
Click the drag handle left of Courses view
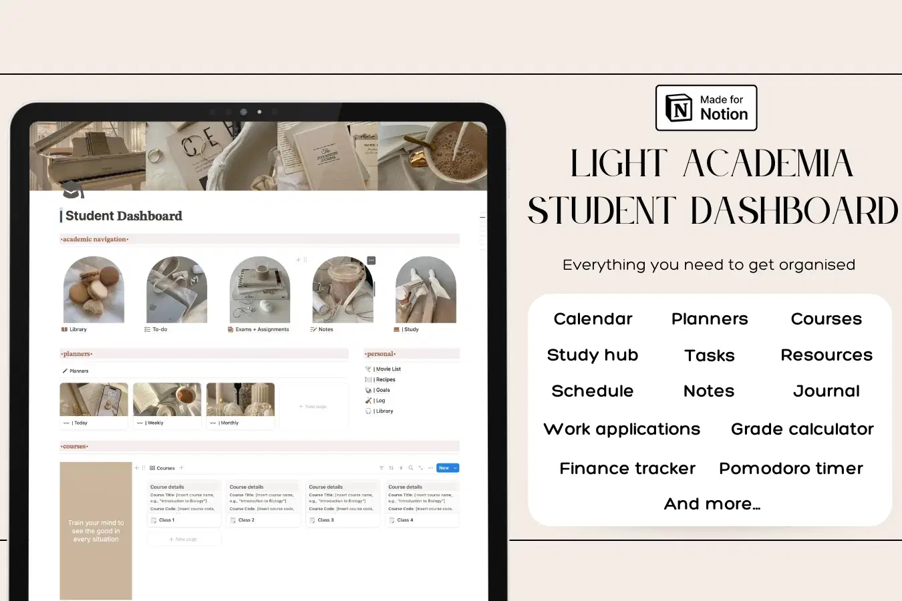click(x=143, y=468)
